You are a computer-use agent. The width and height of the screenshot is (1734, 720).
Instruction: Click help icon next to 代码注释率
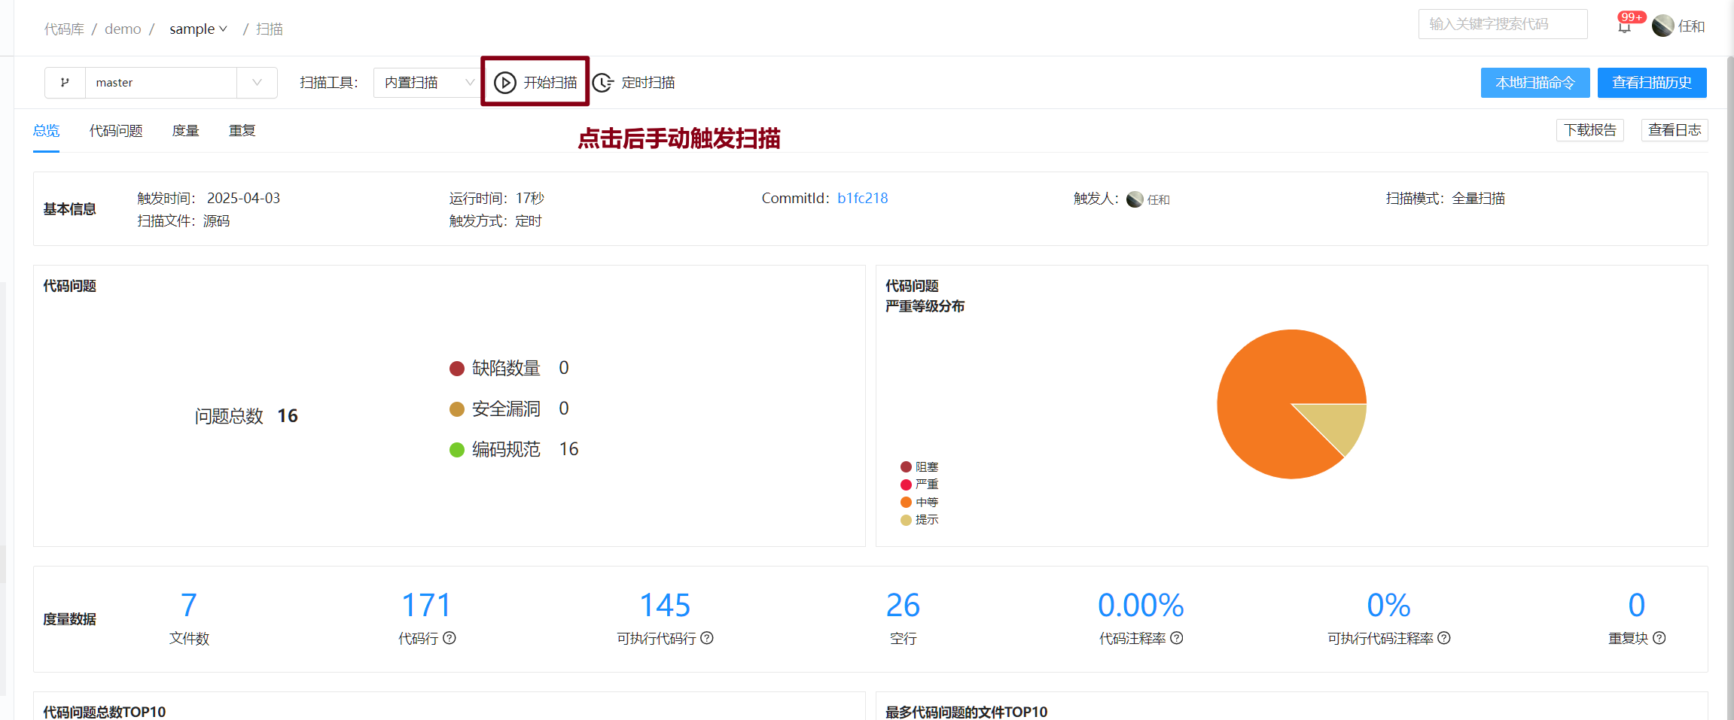pyautogui.click(x=1177, y=638)
